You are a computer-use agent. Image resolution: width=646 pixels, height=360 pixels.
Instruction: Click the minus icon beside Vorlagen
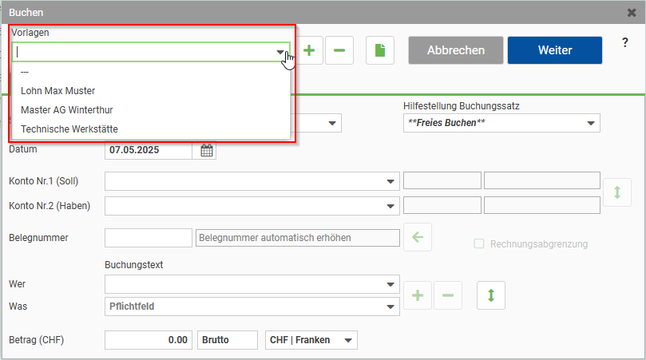tap(339, 50)
